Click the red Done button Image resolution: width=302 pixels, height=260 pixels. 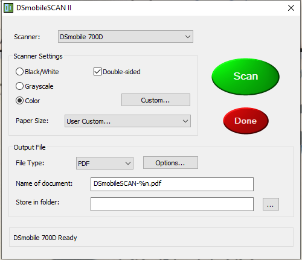[x=246, y=121]
